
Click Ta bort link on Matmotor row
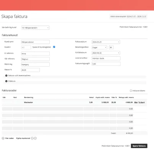[x=141, y=103]
